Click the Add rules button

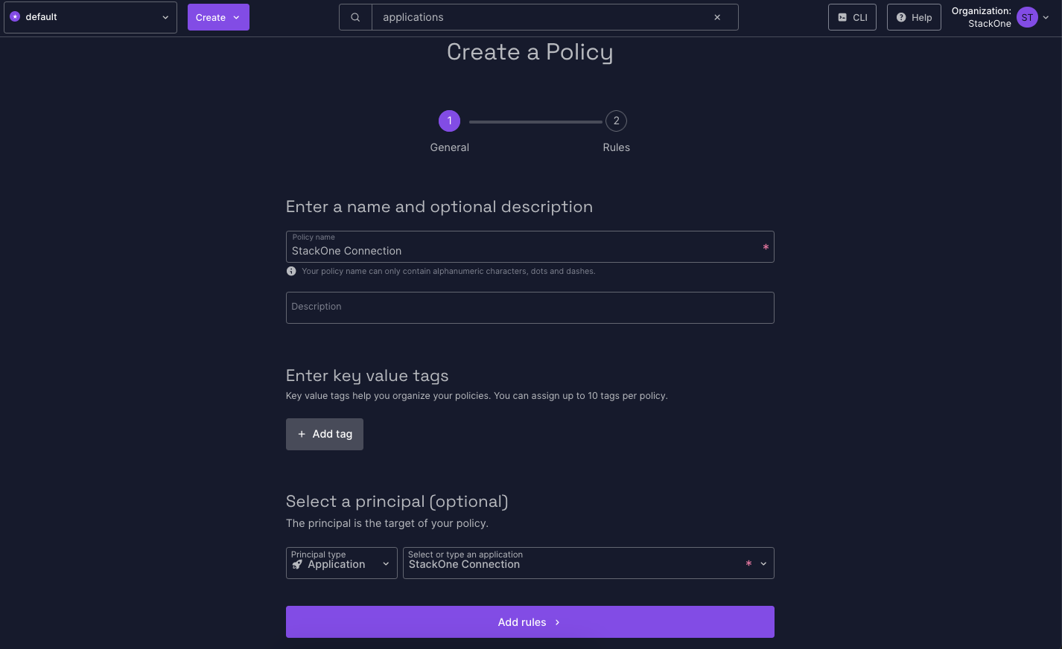[530, 621]
